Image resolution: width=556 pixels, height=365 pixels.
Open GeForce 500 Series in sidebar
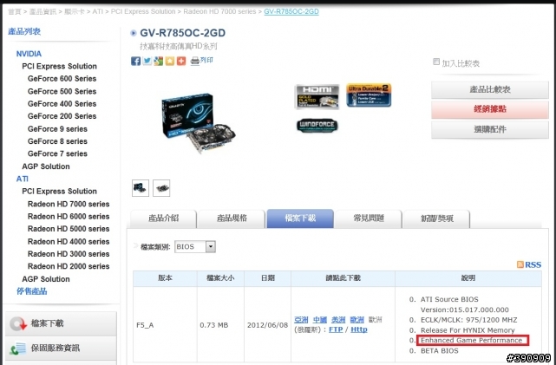62,91
